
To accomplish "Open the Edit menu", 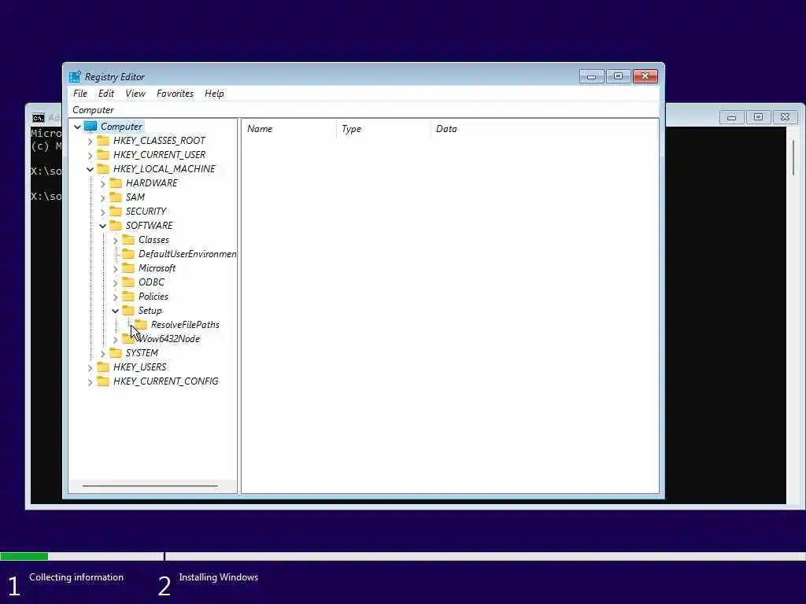I will [x=106, y=94].
